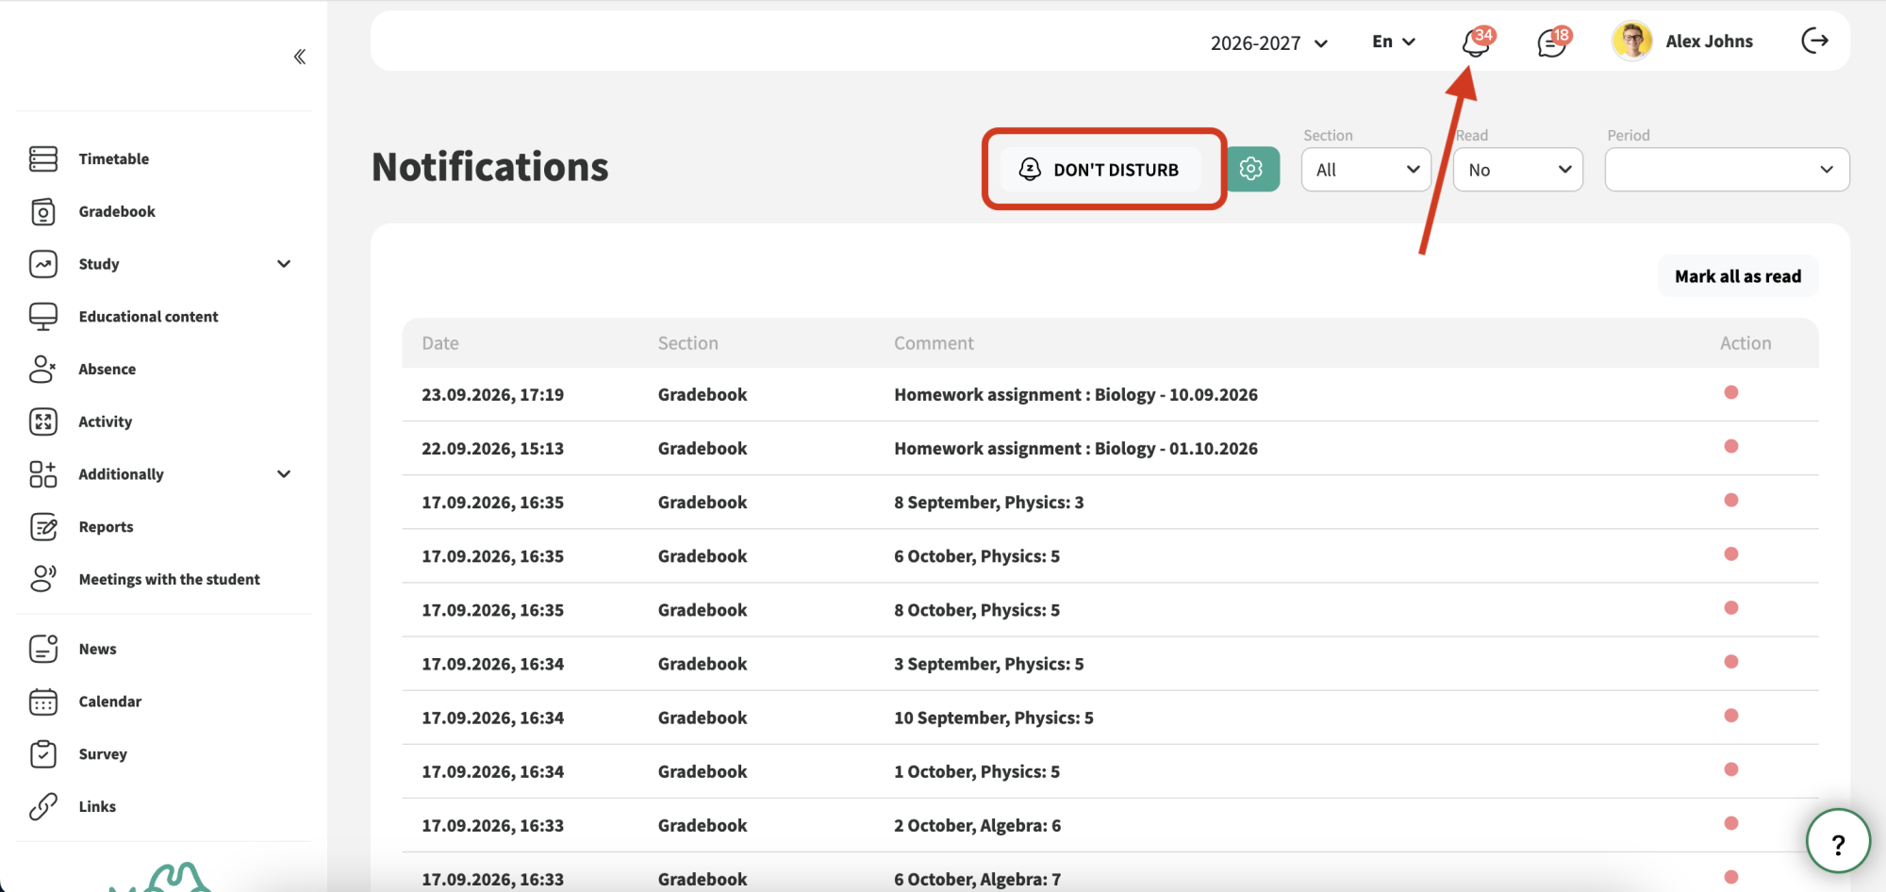Toggle unread dot for 23.09.2026, 17:19 notification
The image size is (1886, 892).
[1731, 392]
